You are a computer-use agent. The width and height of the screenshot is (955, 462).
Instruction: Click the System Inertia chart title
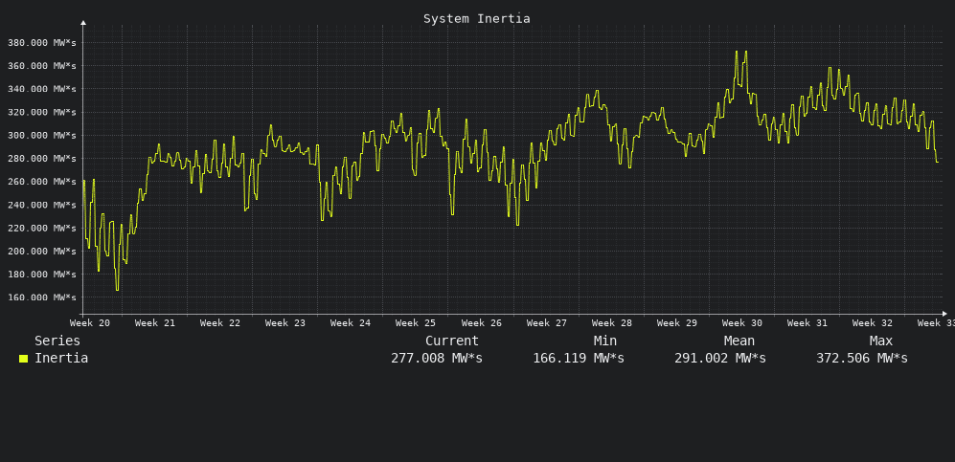point(477,19)
